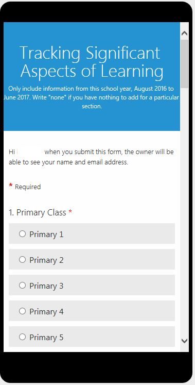Screen dimensions: 195x385
Task: Click the empty scrollbar track below the thumb
Action: click(185, 211)
